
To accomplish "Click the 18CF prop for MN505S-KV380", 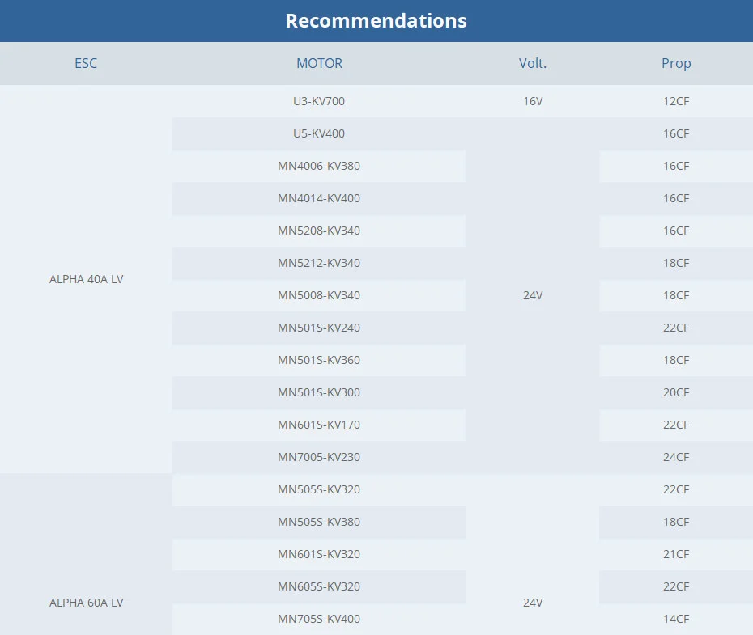I will 676,522.
